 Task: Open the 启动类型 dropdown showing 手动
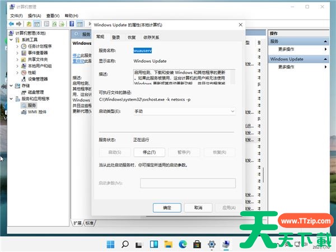(184, 111)
